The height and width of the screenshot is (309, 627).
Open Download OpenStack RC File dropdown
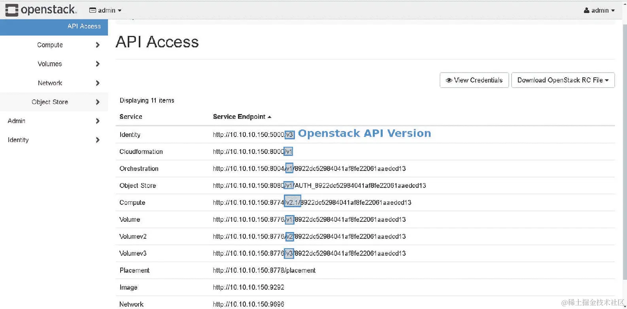click(x=563, y=80)
